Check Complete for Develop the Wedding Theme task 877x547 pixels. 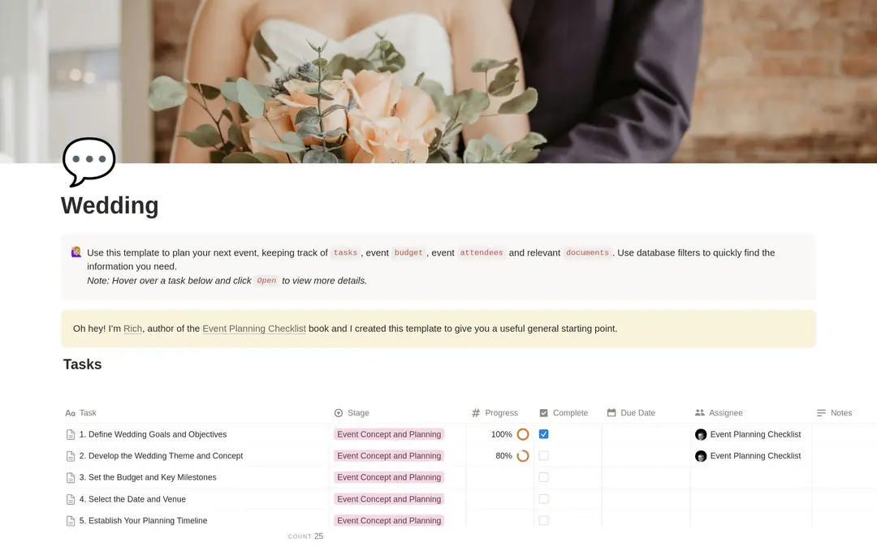click(x=543, y=456)
